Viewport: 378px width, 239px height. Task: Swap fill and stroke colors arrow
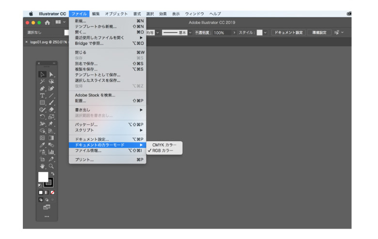[52, 174]
